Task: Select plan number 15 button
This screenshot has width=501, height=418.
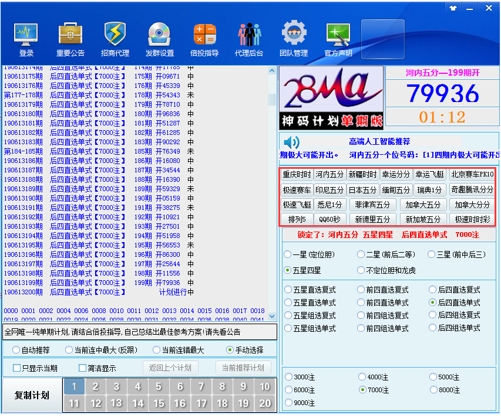Action: (159, 403)
